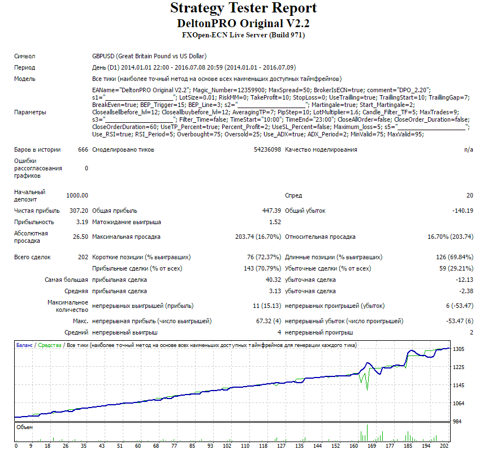Click the 1305 chart axis value

click(x=459, y=349)
